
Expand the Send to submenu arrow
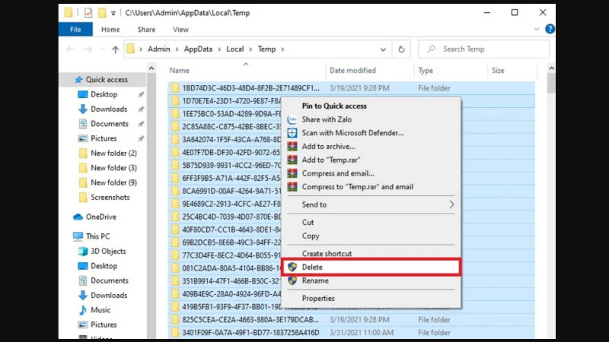[x=451, y=204]
